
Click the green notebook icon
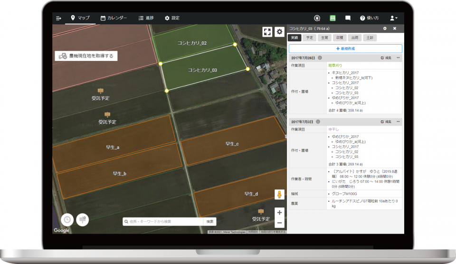coord(332,18)
